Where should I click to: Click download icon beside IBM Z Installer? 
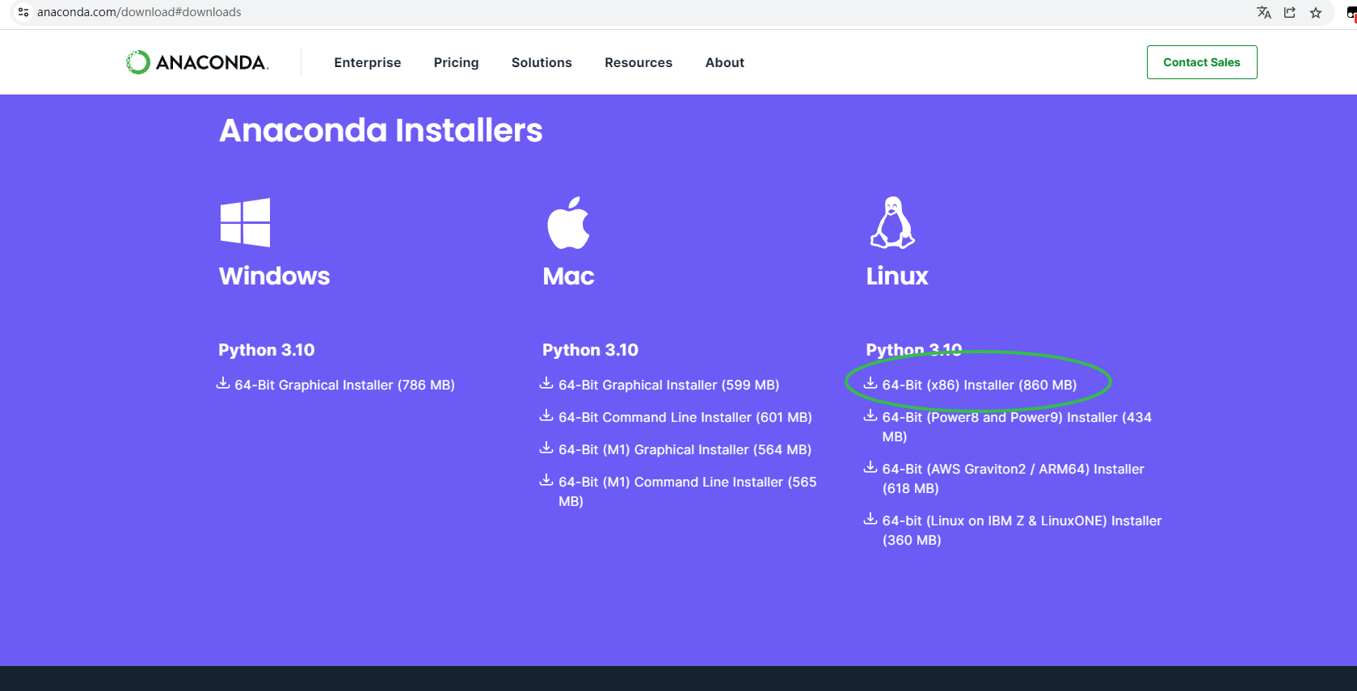[870, 519]
